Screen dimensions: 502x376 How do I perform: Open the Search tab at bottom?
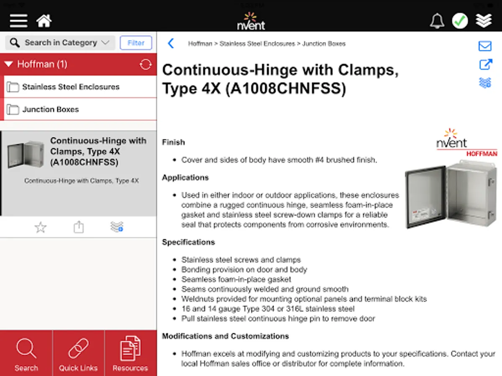pos(26,353)
